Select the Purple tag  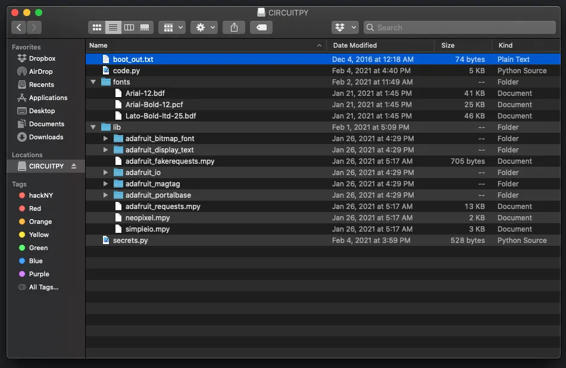[x=39, y=274]
